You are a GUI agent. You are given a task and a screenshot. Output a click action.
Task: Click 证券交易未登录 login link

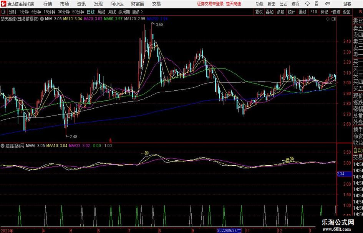click(x=210, y=4)
